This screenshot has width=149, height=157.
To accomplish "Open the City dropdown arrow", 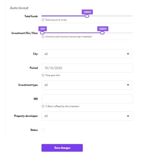I will click(x=128, y=54).
